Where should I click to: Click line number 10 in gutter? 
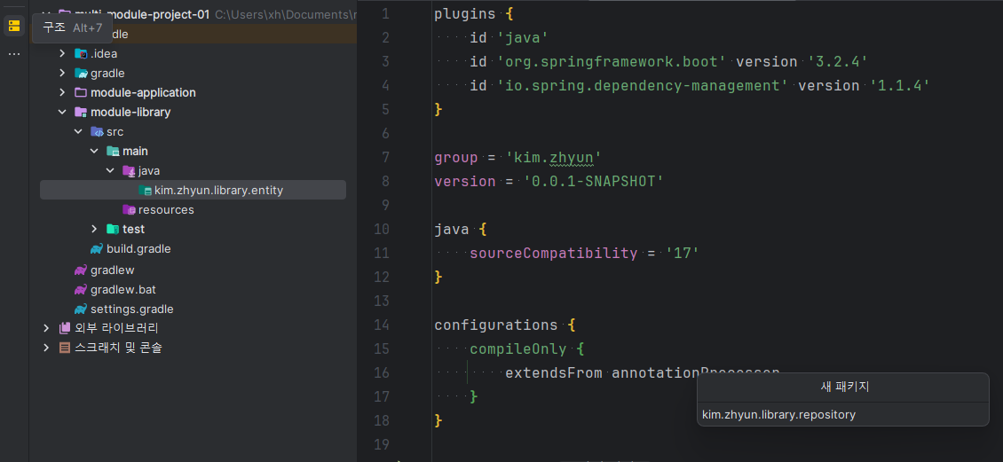pyautogui.click(x=382, y=230)
